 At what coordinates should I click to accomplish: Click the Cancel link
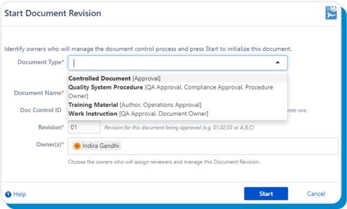coord(316,194)
